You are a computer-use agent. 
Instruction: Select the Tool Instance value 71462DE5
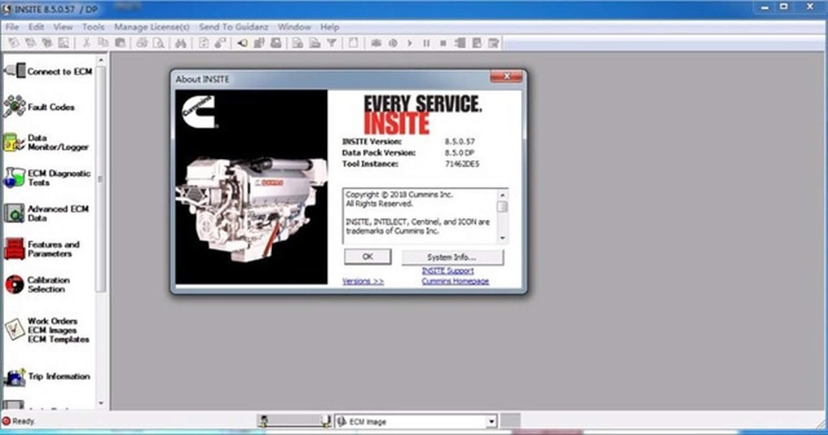[x=462, y=164]
